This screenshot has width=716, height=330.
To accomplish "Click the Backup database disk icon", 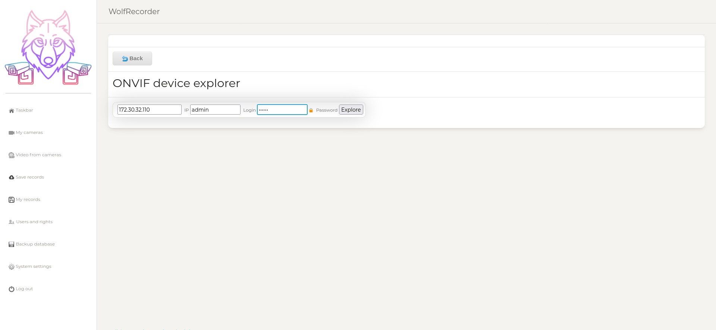I will click(12, 244).
